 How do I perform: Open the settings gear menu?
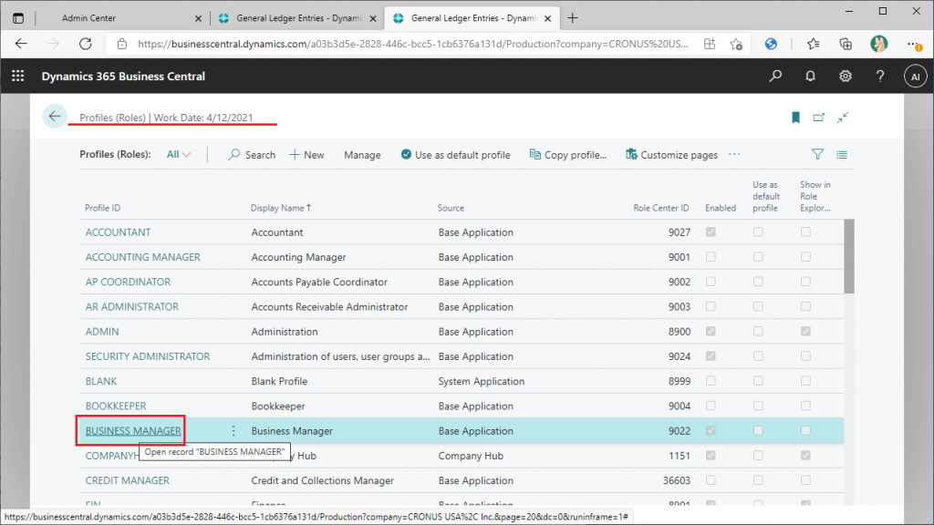[846, 77]
